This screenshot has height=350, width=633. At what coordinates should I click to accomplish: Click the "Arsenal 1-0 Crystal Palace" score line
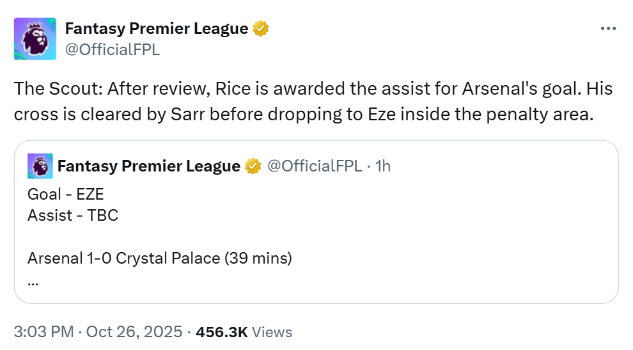[159, 259]
